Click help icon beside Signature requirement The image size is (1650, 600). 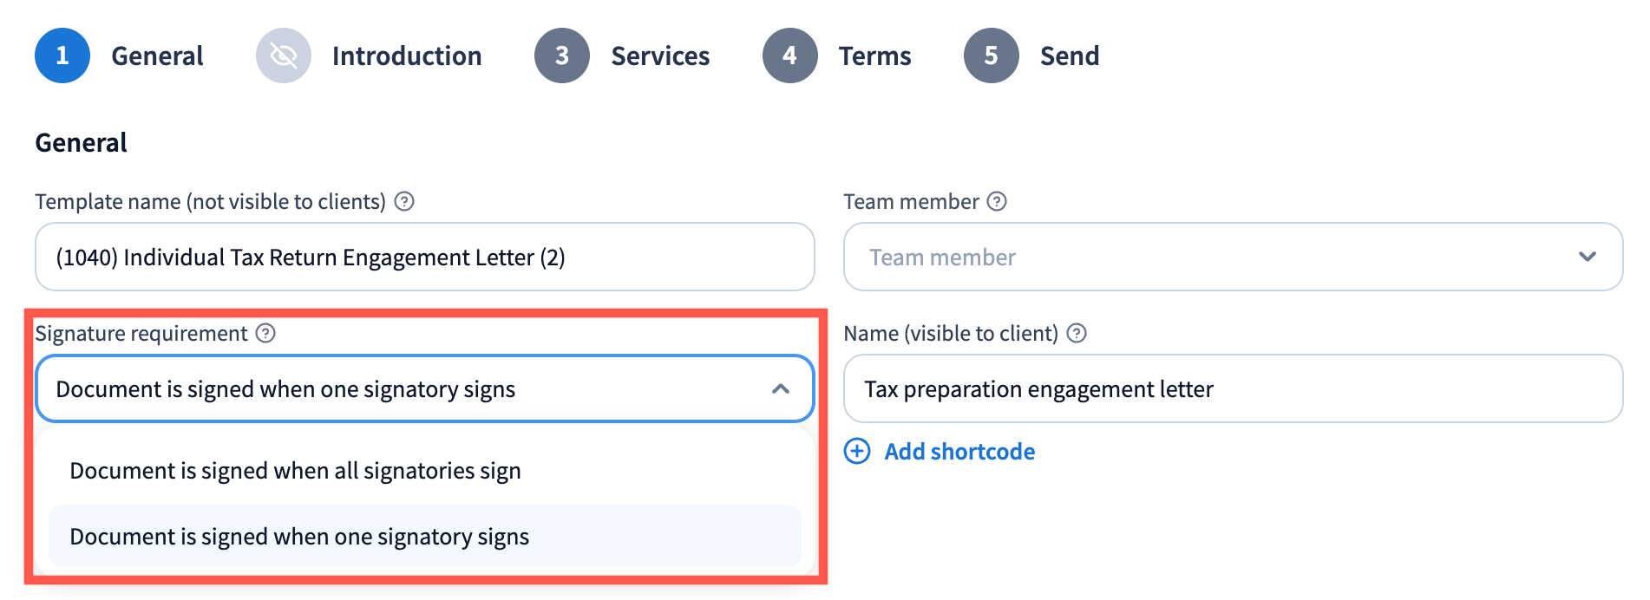266,333
